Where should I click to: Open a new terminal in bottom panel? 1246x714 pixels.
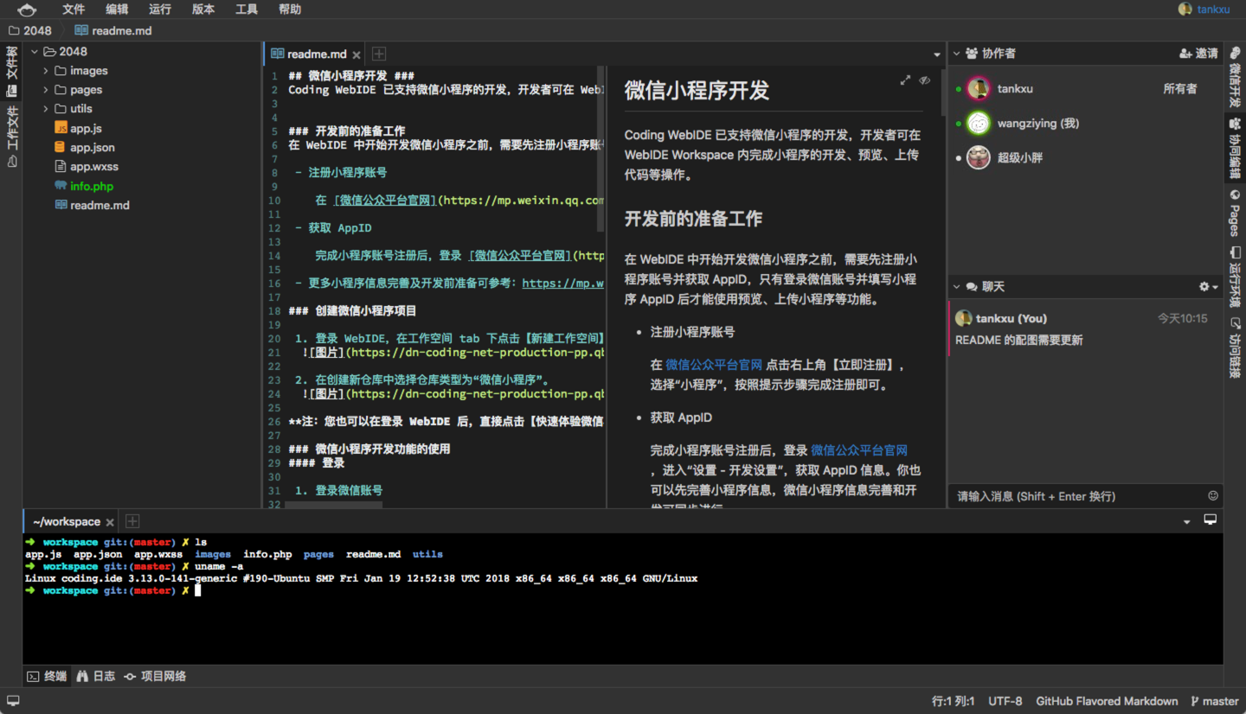(x=132, y=520)
